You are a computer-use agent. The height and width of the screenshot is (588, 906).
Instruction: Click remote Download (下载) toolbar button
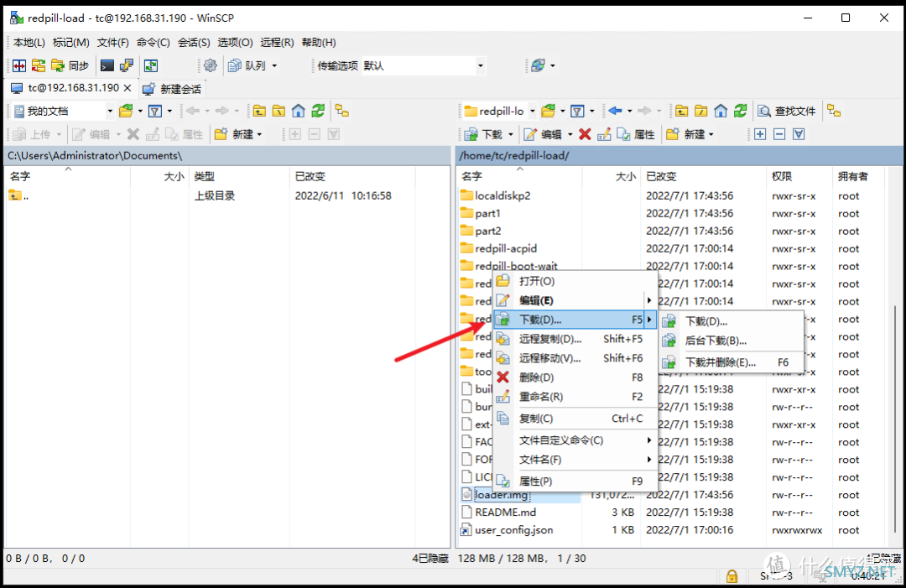click(x=484, y=134)
